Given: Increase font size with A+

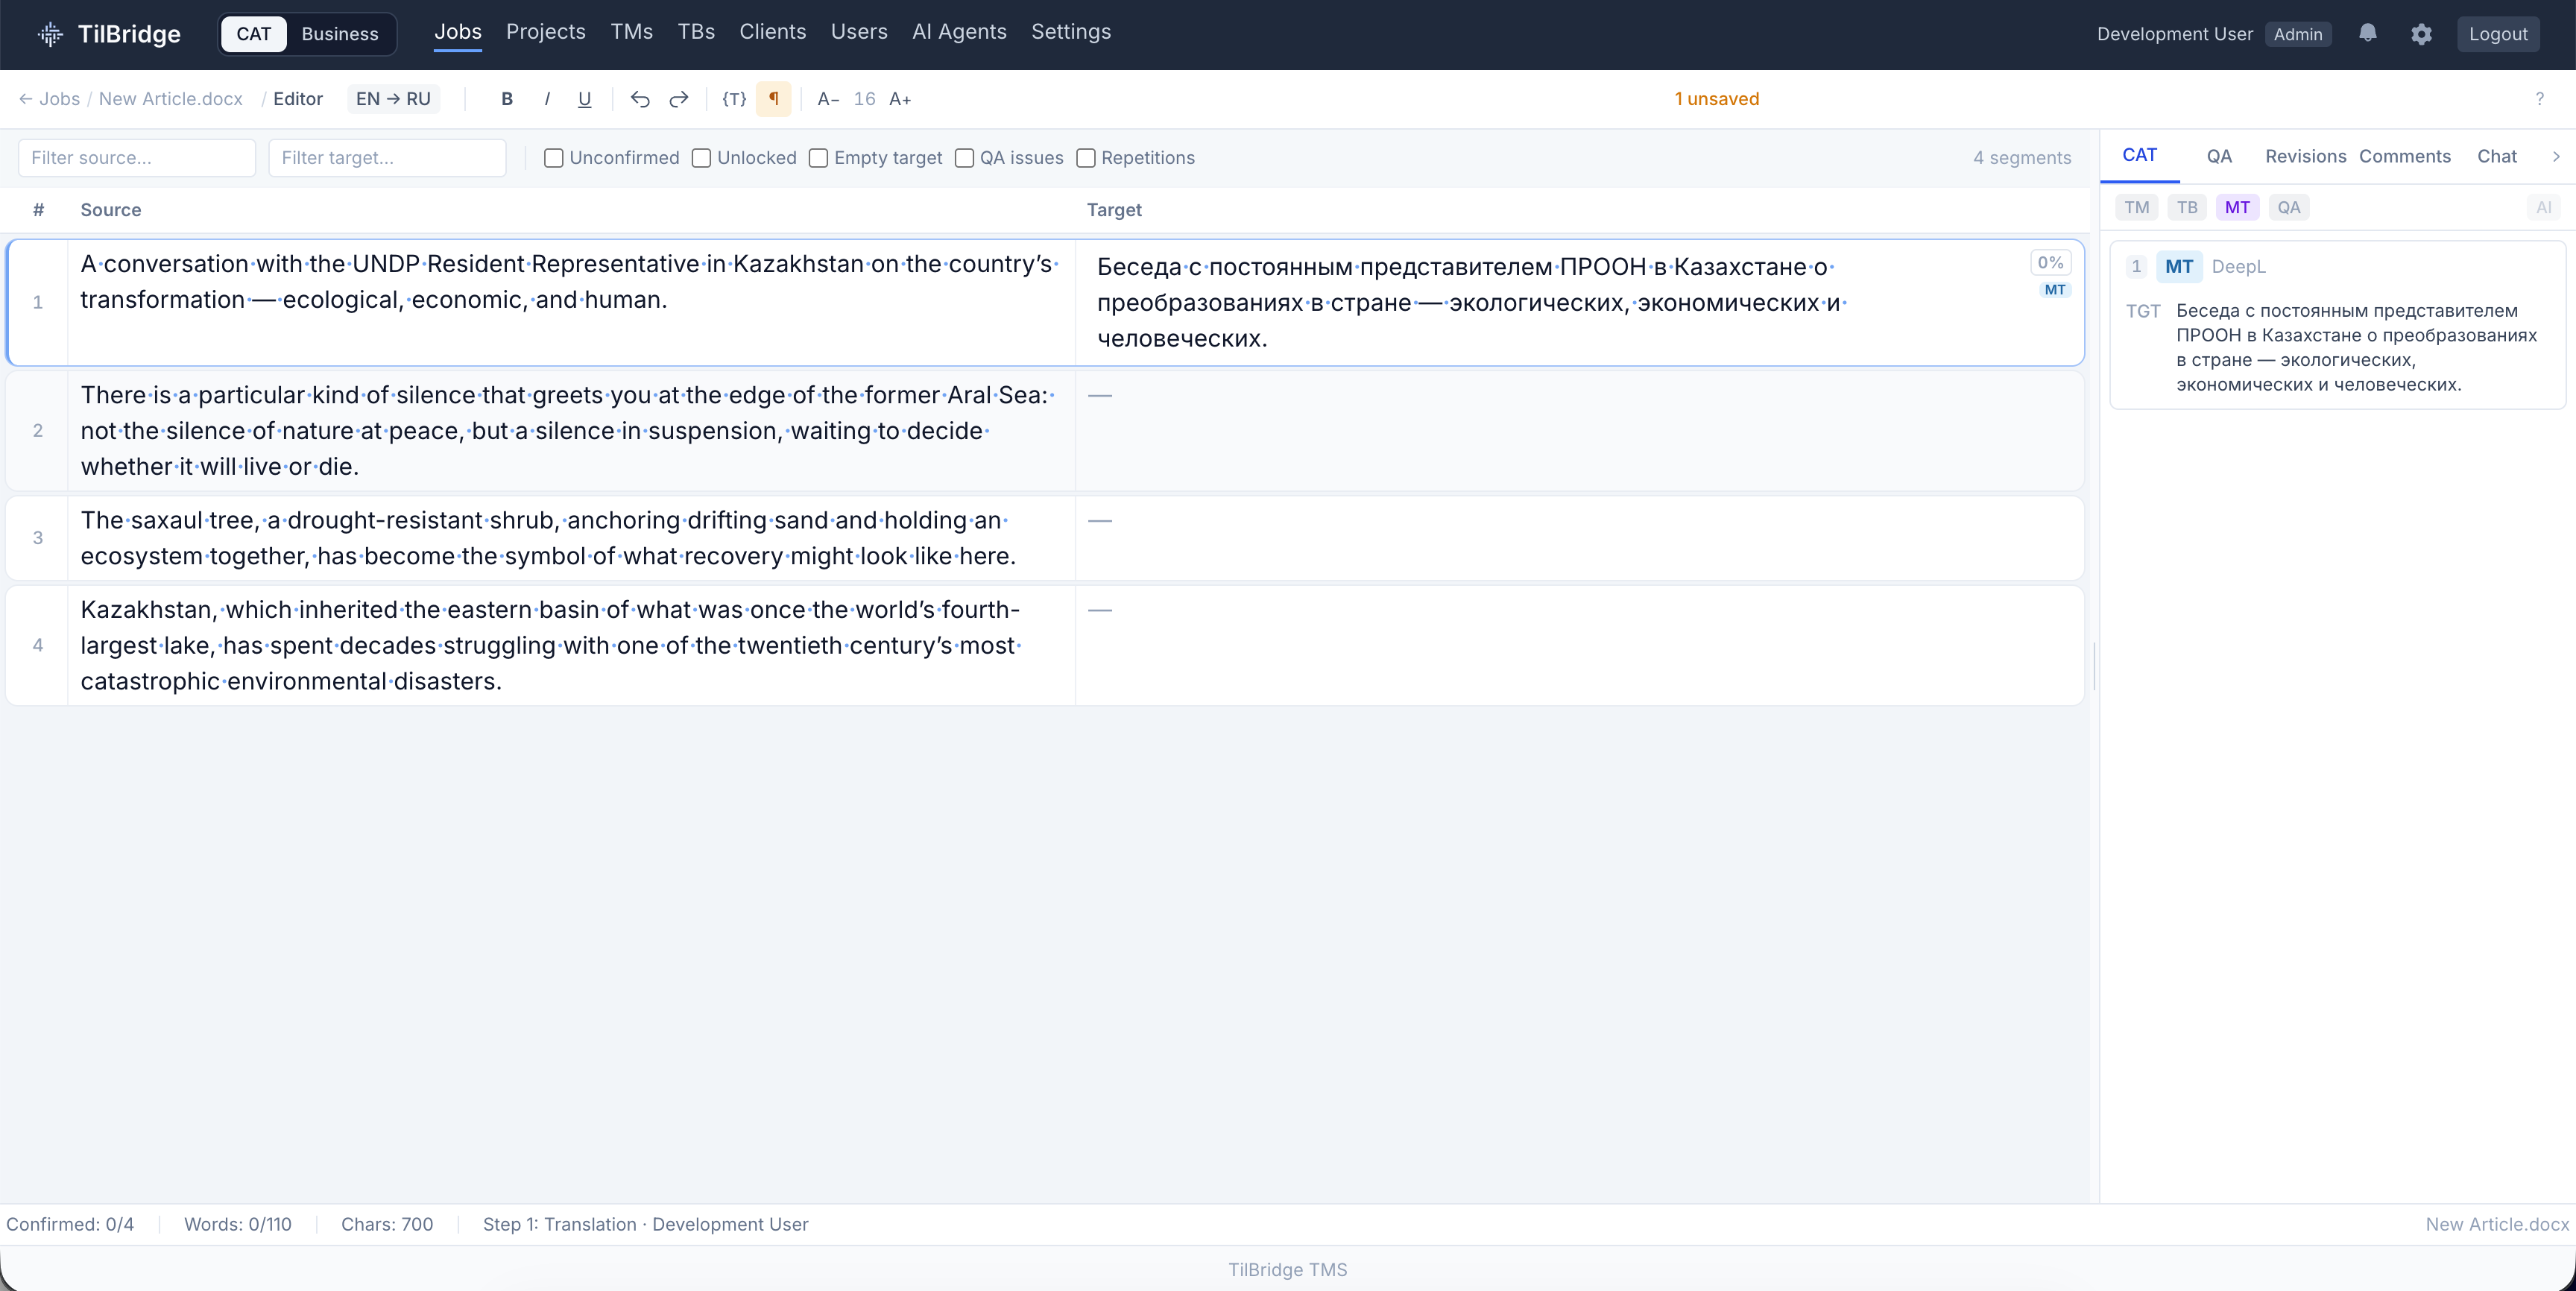Looking at the screenshot, I should point(900,99).
